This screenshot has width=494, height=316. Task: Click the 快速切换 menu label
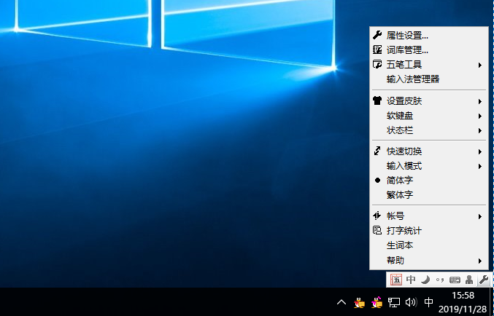point(404,151)
